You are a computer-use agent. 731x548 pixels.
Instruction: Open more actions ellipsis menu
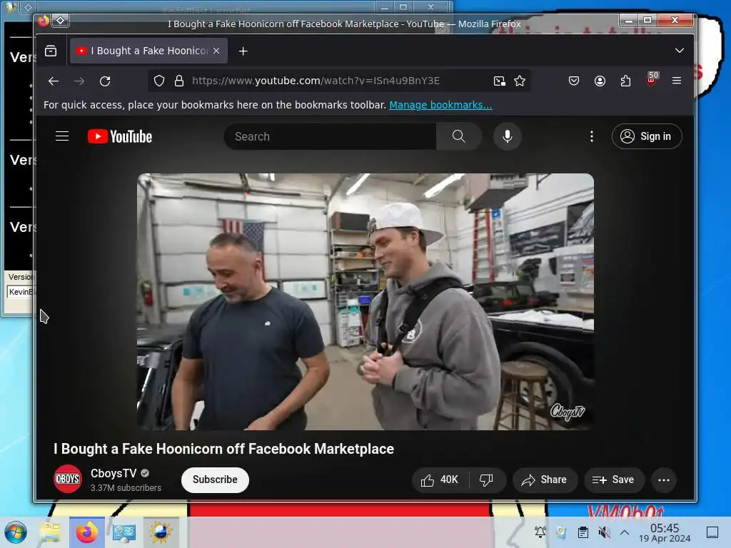pos(664,480)
